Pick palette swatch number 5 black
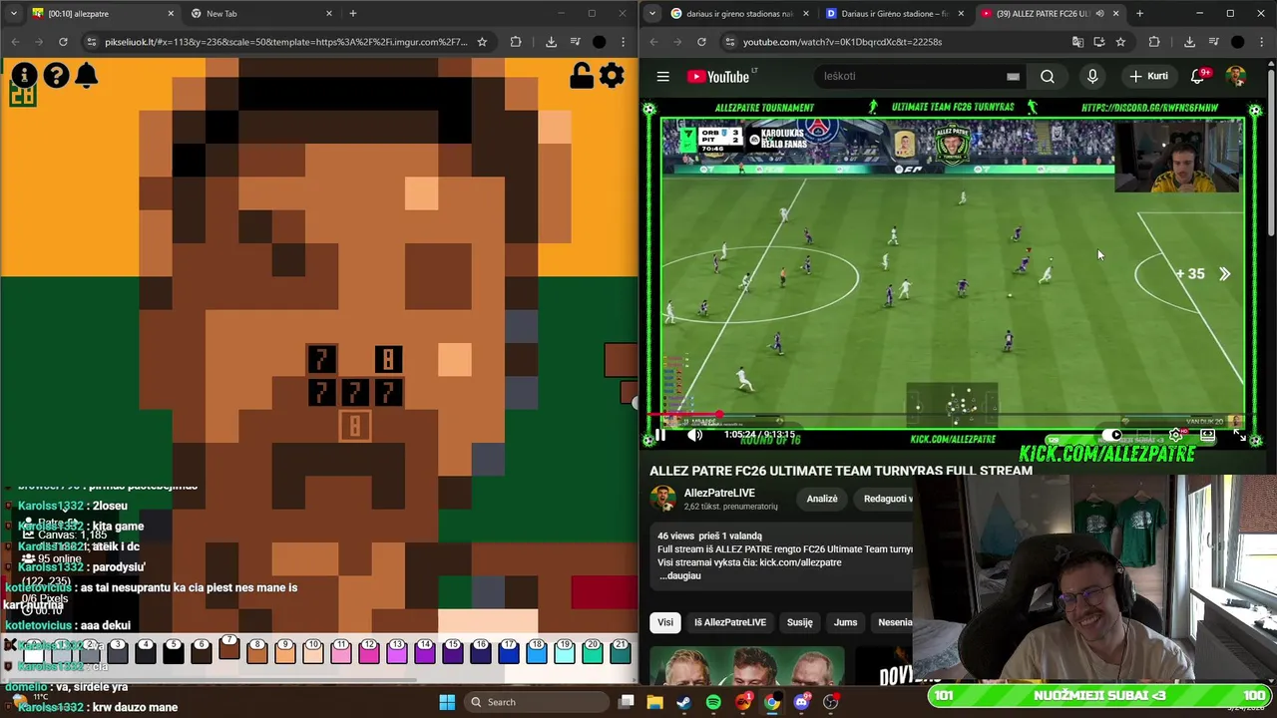 coord(173,652)
